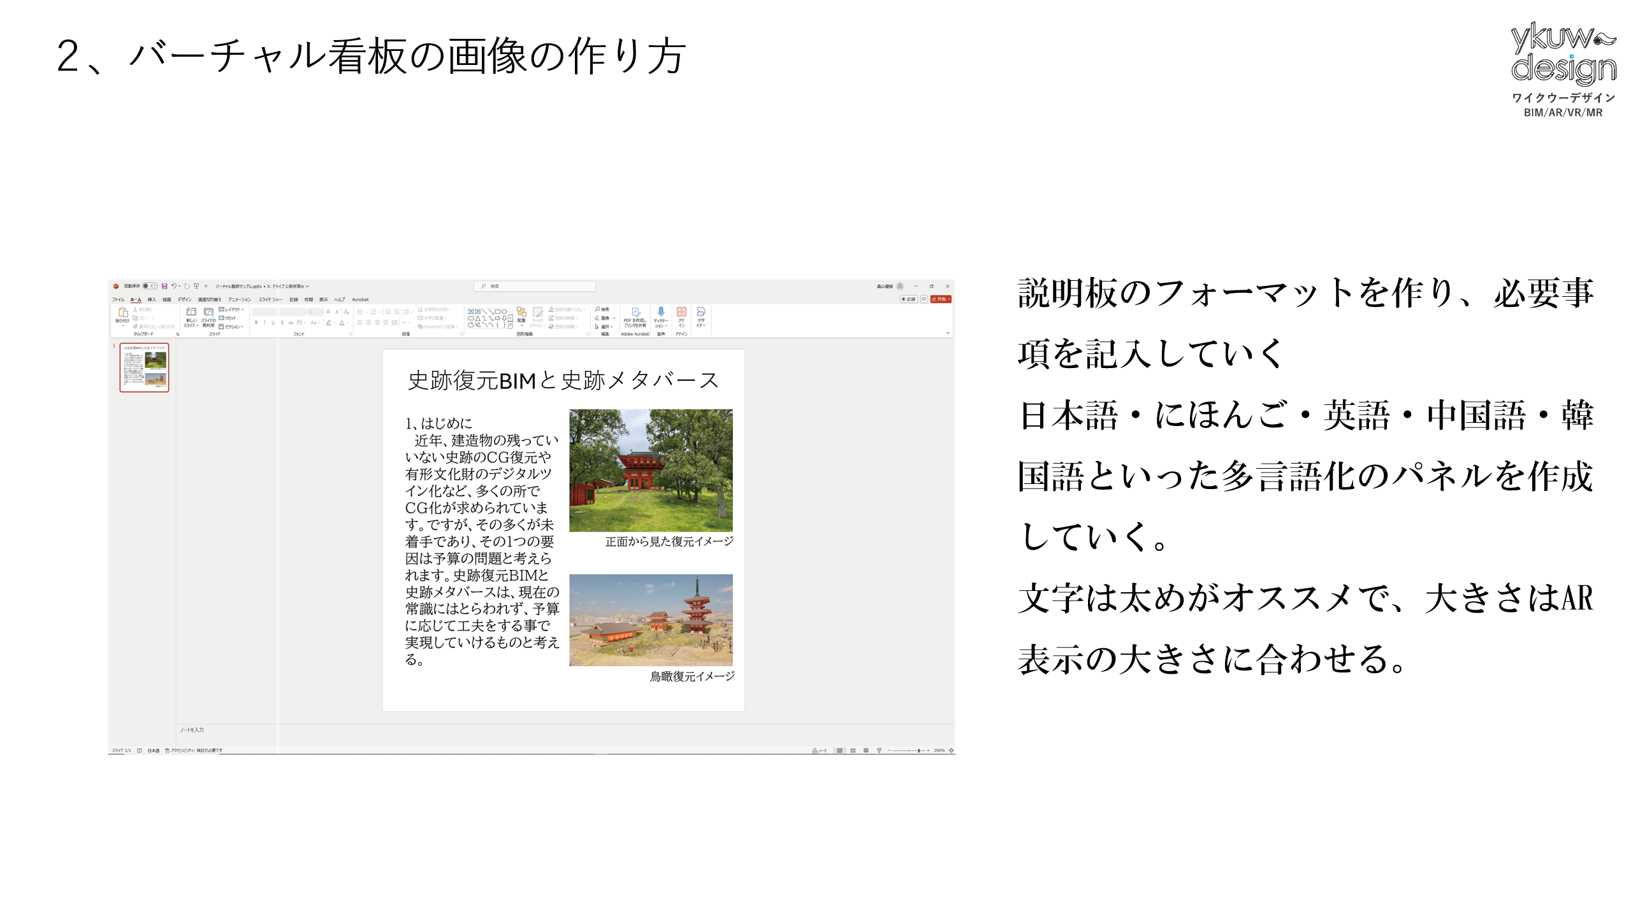
Task: Click the Paste clipboard icon
Action: click(x=123, y=313)
